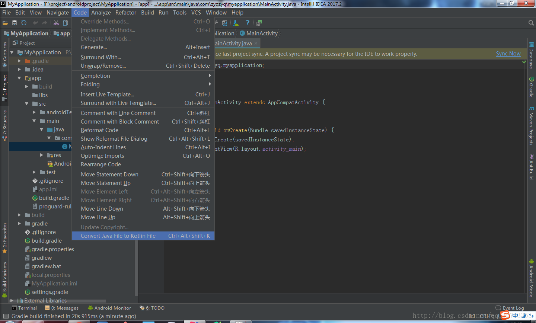Open the Build Variants side panel

pos(4,280)
